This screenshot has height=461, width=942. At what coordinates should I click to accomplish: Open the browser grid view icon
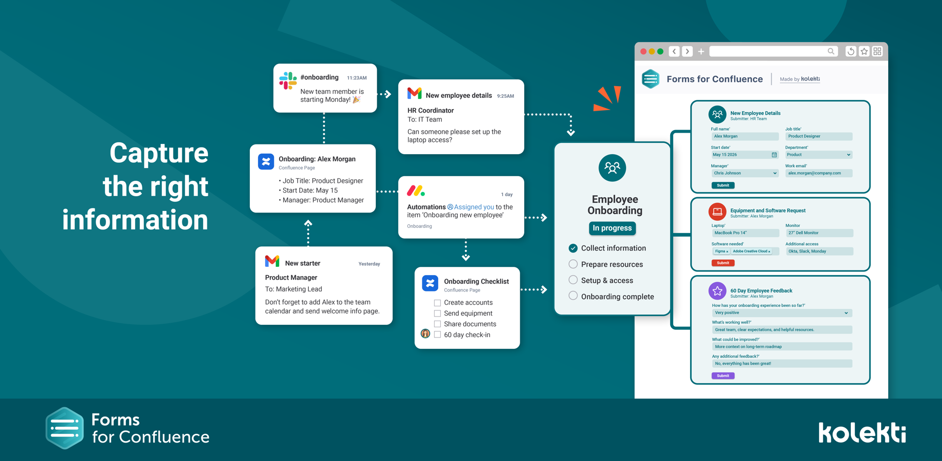coord(877,51)
